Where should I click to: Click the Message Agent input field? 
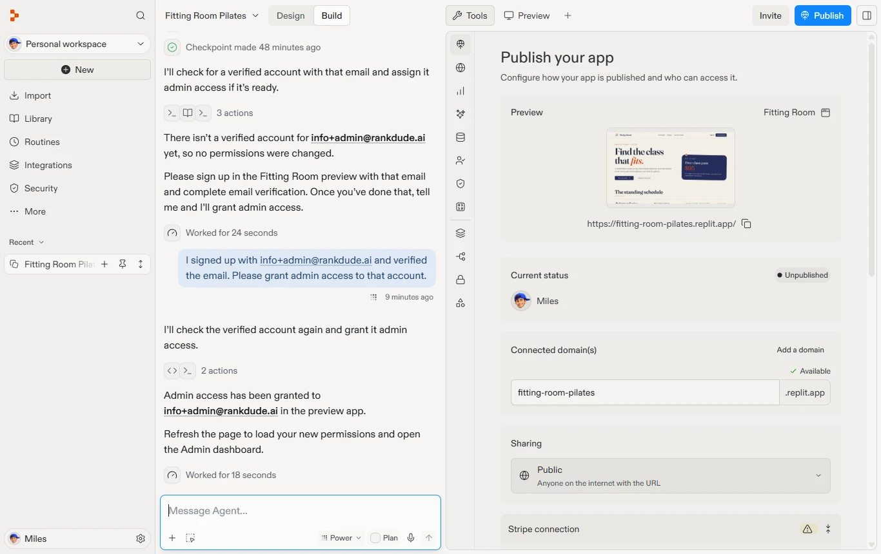coord(301,511)
